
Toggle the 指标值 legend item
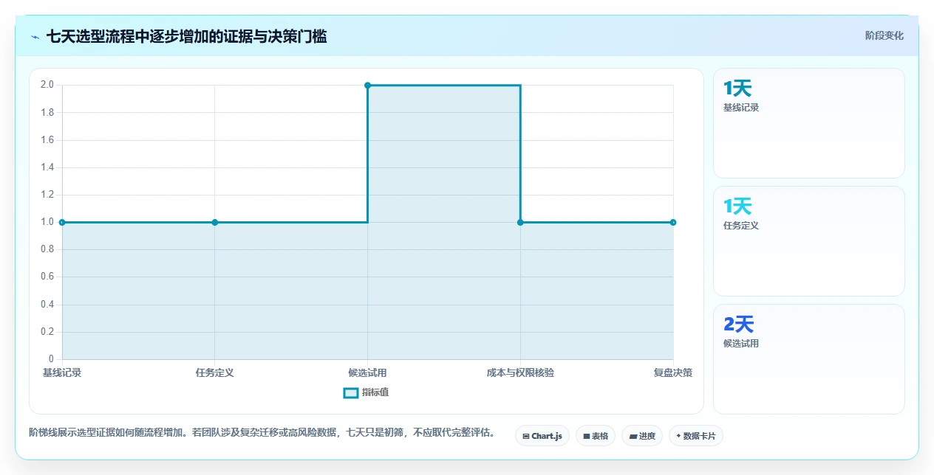[367, 392]
